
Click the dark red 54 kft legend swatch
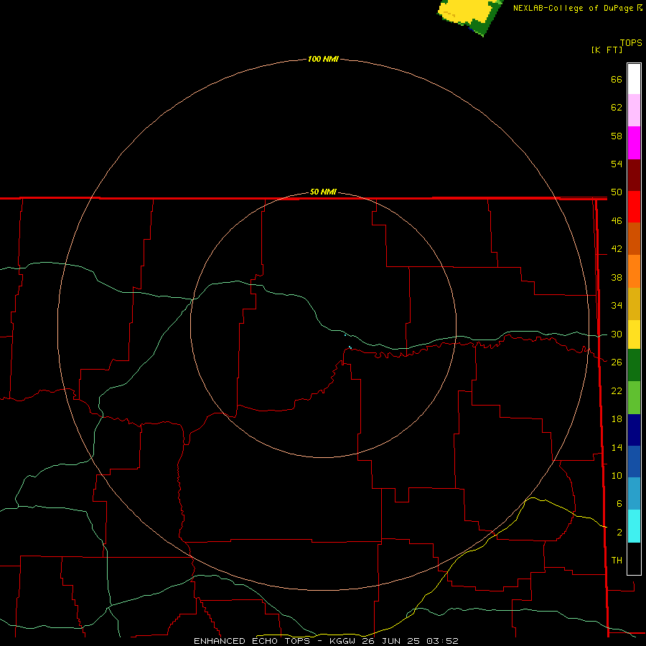tap(634, 175)
